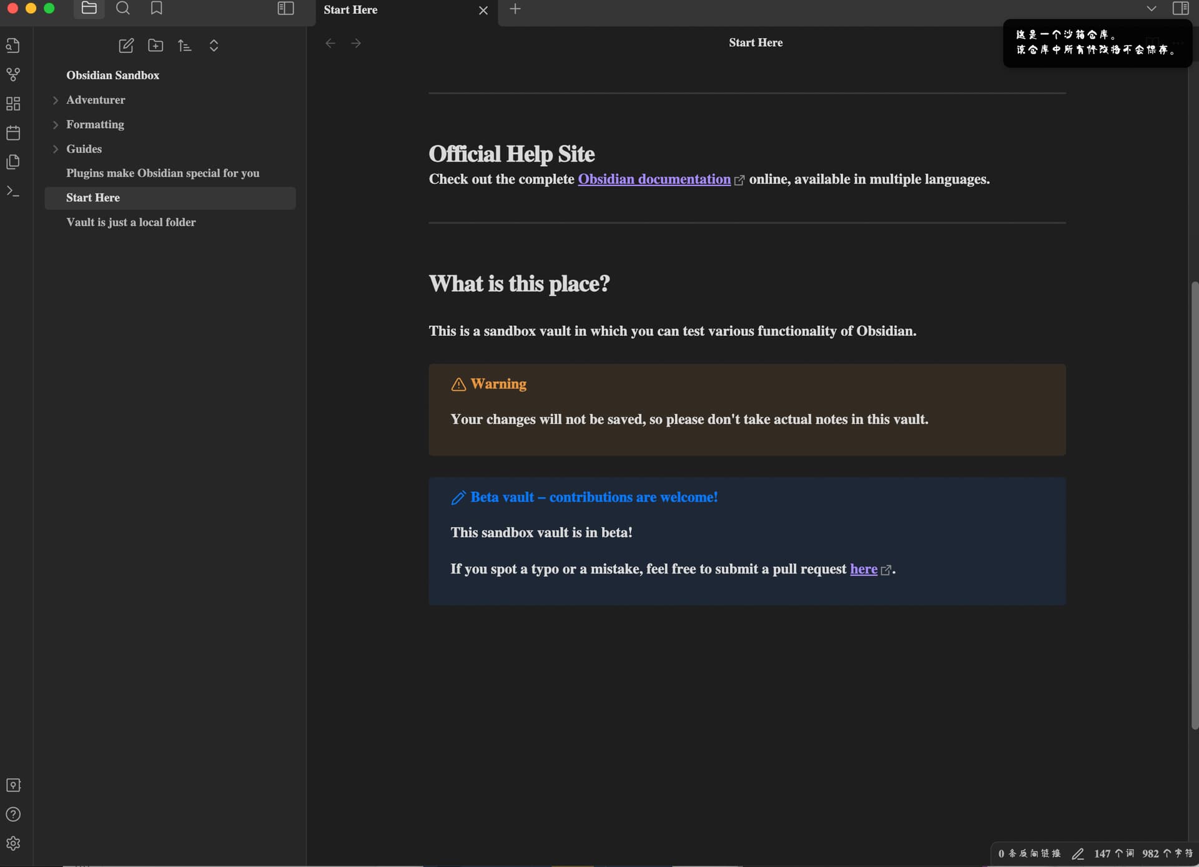Toggle the right sidebar panel
This screenshot has height=867, width=1199.
coord(1180,9)
